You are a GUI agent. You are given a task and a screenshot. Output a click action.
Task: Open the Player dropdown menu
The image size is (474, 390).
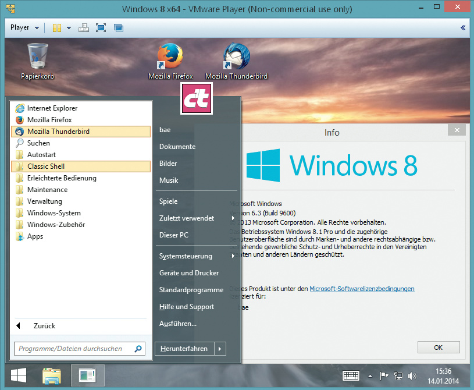click(24, 28)
